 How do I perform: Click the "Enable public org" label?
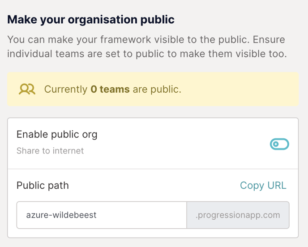coord(57,134)
